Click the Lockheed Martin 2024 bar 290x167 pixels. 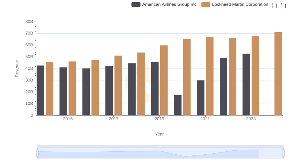pos(278,74)
